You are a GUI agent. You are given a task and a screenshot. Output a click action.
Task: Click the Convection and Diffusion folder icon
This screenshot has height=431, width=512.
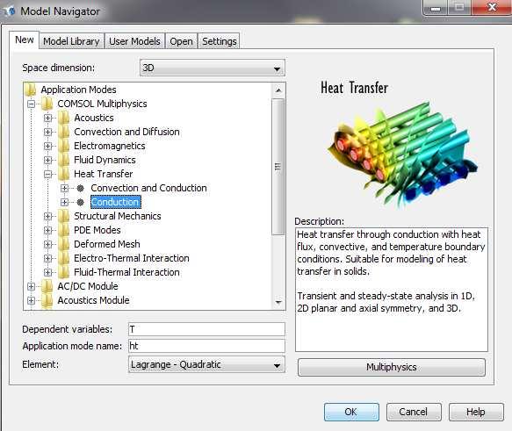(64, 132)
